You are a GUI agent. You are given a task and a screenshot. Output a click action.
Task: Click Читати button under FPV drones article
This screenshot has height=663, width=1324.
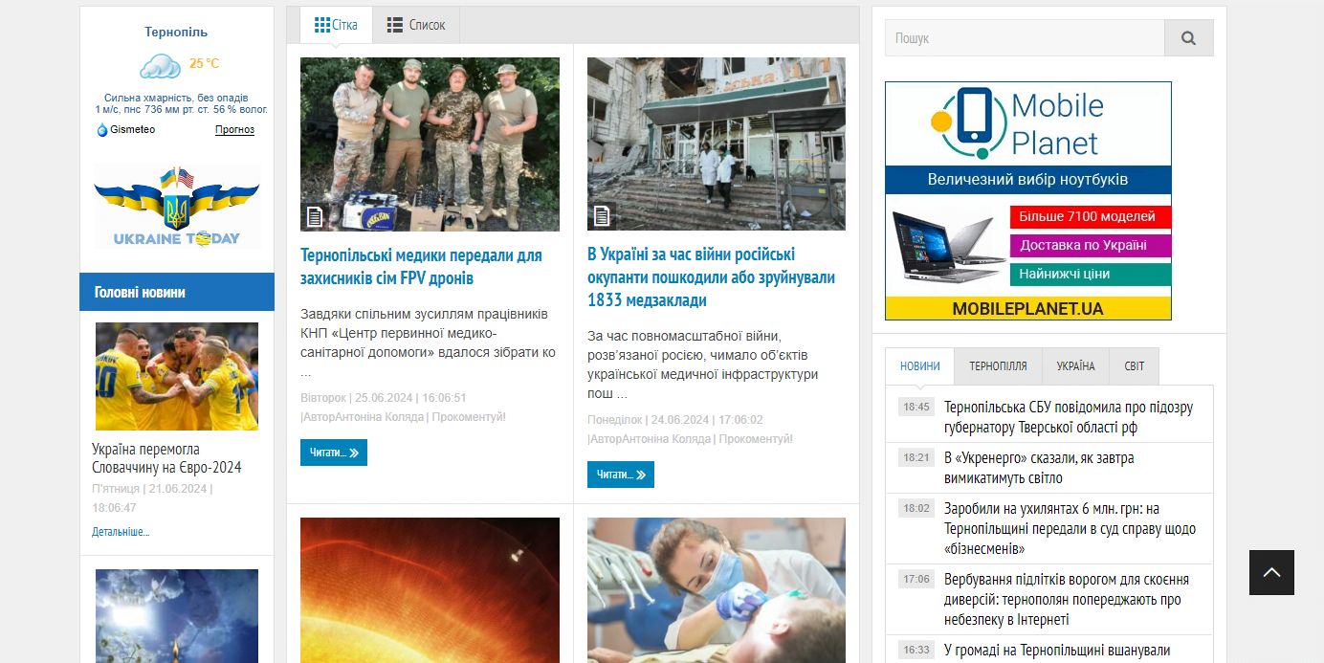pyautogui.click(x=334, y=453)
